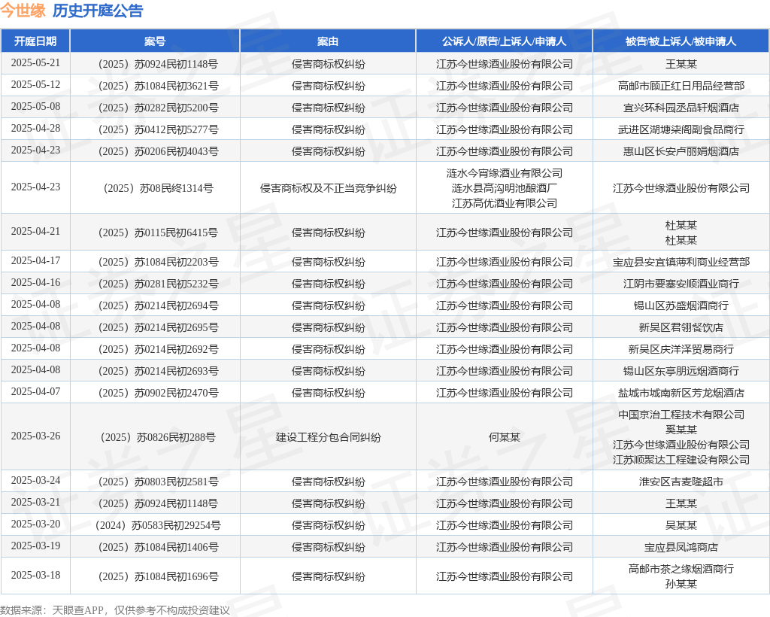
Task: Click the 数据来源 天眼查APP footer note
Action: click(x=115, y=610)
